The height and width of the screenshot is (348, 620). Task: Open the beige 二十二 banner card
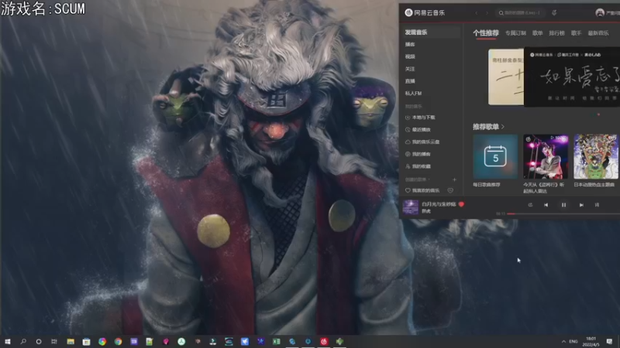coord(506,77)
